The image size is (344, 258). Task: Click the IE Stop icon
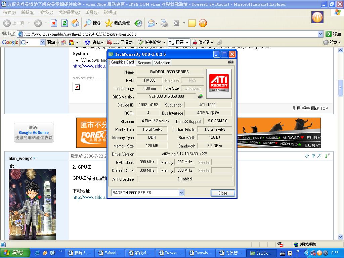pyautogui.click(x=54, y=23)
